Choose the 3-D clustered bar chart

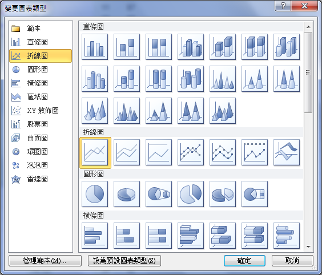click(191, 236)
